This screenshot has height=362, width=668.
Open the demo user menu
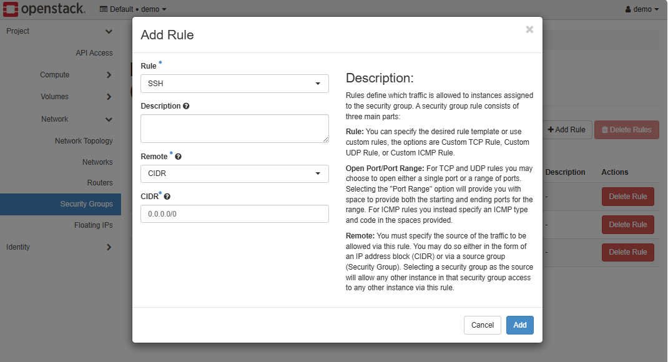click(642, 9)
